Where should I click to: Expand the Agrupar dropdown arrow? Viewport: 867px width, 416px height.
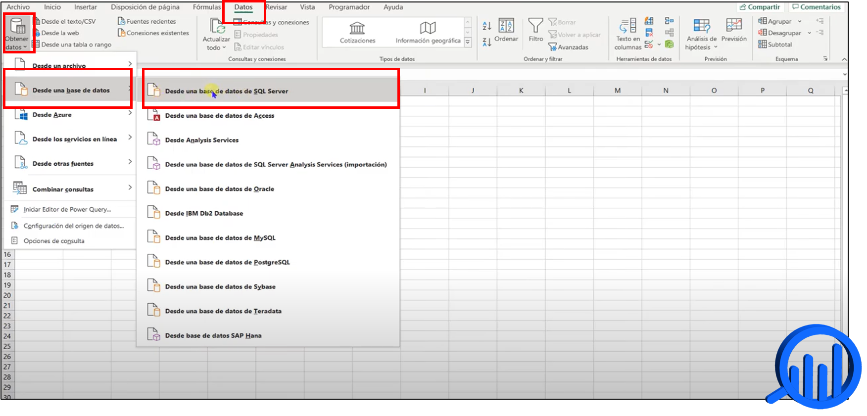(x=800, y=21)
